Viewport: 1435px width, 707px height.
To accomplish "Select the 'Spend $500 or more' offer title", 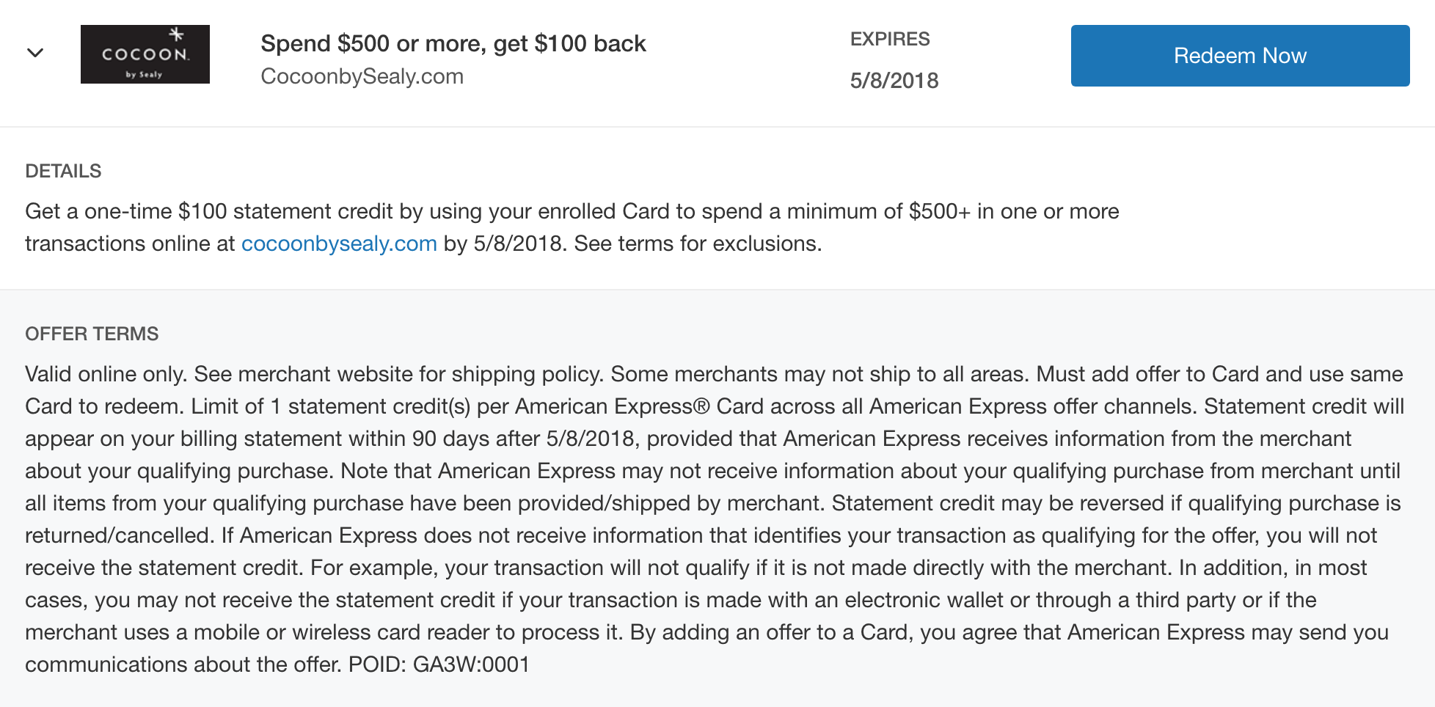I will tap(453, 43).
